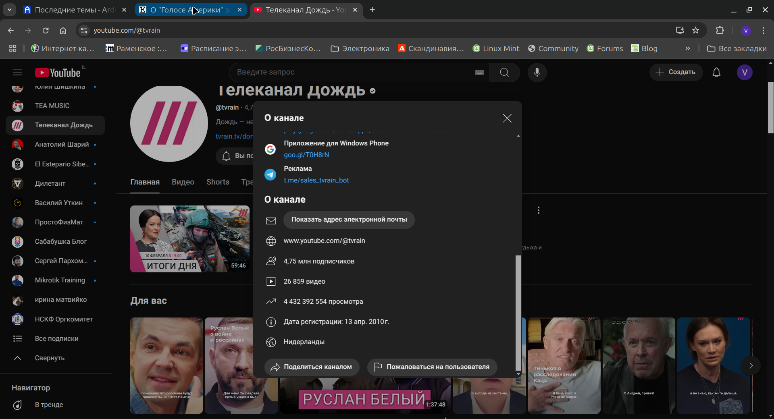Open the browser extensions puzzle icon
774x419 pixels.
(720, 30)
